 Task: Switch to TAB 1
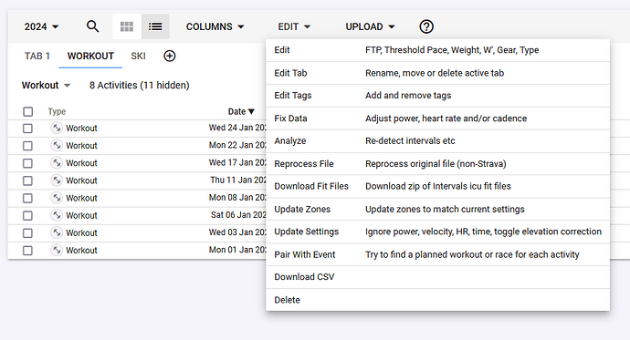pos(37,56)
